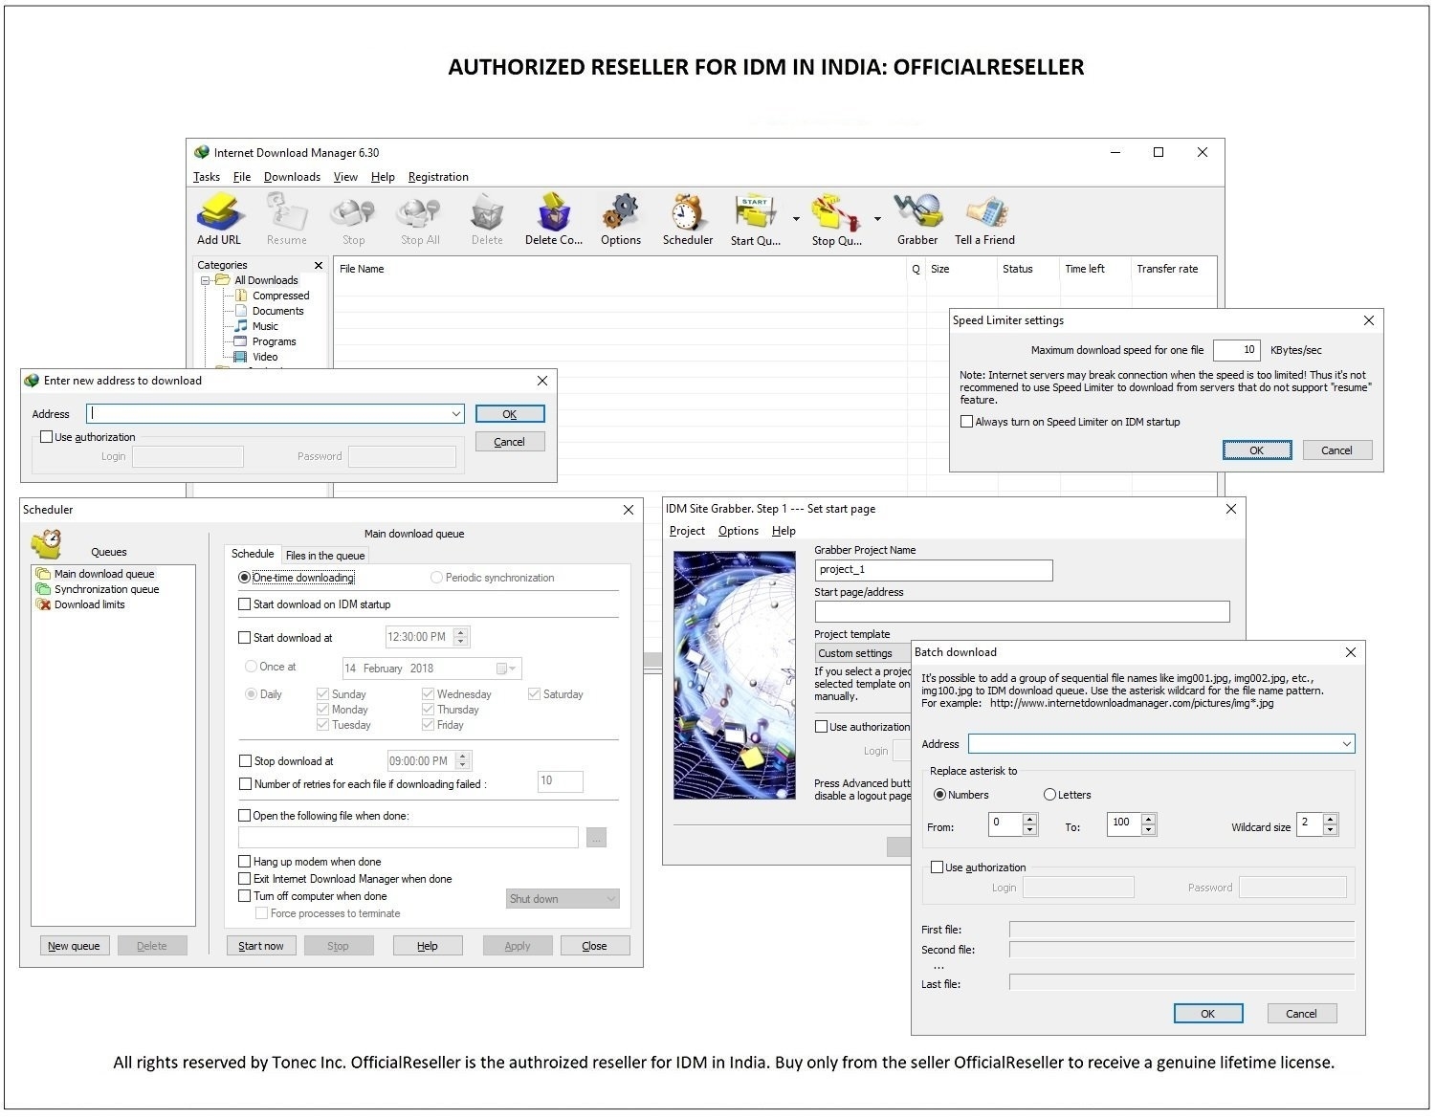Open the Downloads menu
This screenshot has width=1435, height=1119.
tap(292, 177)
